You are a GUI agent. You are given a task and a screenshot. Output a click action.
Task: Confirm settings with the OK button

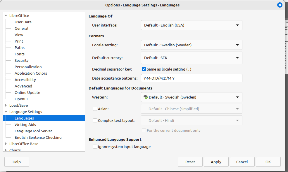pos(268,162)
